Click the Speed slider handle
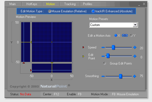This screenshot has width=152, height=102. tap(113, 47)
